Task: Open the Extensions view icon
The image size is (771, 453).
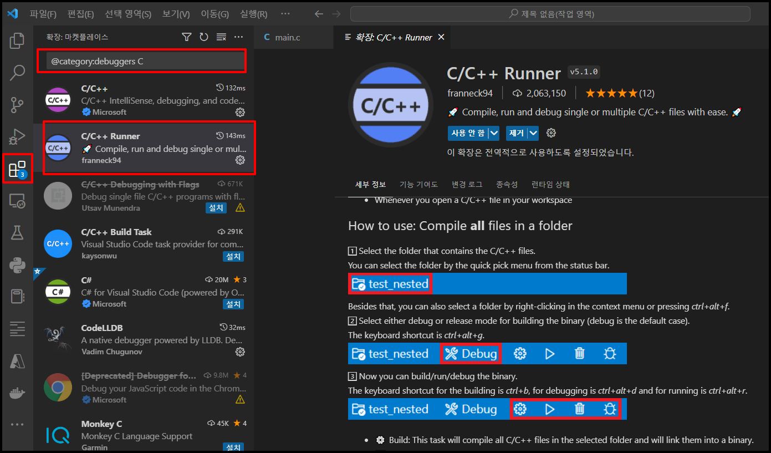Action: 17,169
